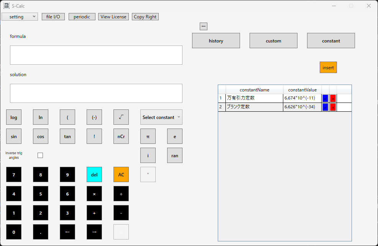
Task: Click the open parenthesis button
Action: tap(67, 117)
